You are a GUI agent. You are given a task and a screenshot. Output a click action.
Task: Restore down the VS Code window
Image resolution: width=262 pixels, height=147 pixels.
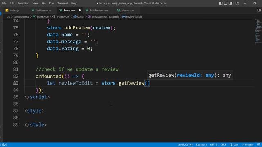click(255, 3)
